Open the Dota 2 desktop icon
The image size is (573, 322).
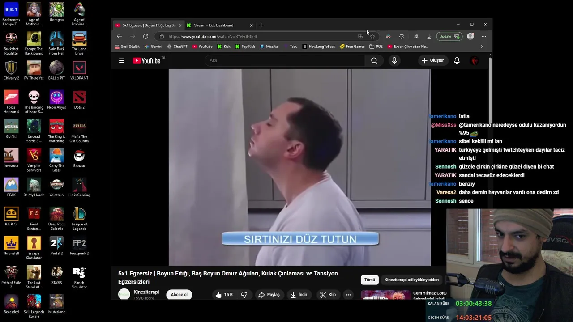click(x=79, y=100)
